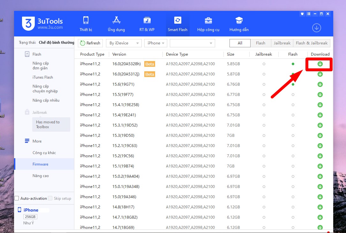This screenshot has height=233, width=346.
Task: Expand the empty model dropdown
Action: [192, 43]
